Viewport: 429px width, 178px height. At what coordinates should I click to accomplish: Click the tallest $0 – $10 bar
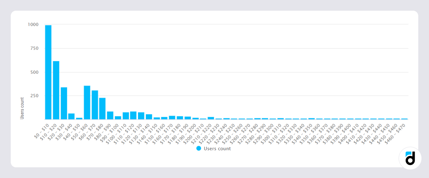pyautogui.click(x=48, y=72)
